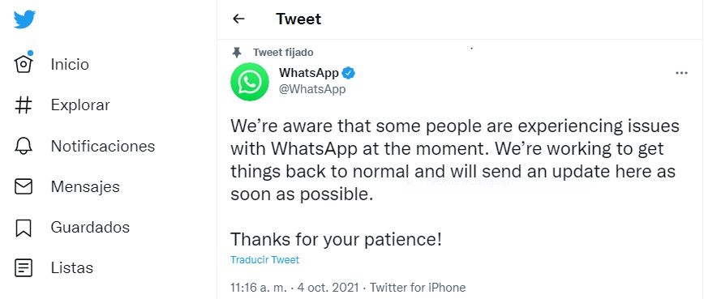Click the pinned tweet pin icon
The width and height of the screenshot is (704, 299).
coord(237,53)
